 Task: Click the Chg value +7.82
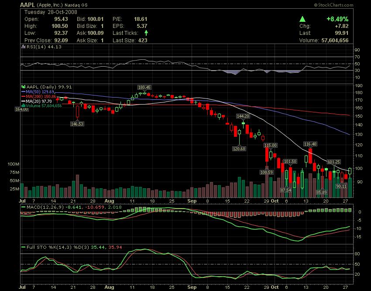[x=342, y=26]
